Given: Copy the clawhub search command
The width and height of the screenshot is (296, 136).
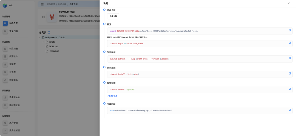Looking at the screenshot, I should pyautogui.click(x=290, y=89).
